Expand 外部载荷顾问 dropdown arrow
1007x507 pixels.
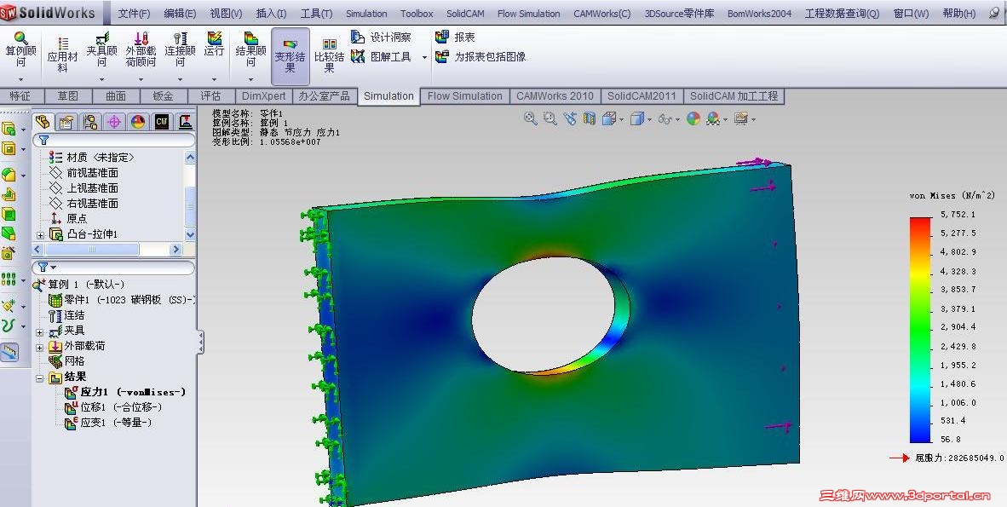click(x=141, y=80)
